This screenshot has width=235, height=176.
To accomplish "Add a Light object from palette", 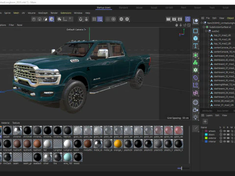I will (x=195, y=117).
